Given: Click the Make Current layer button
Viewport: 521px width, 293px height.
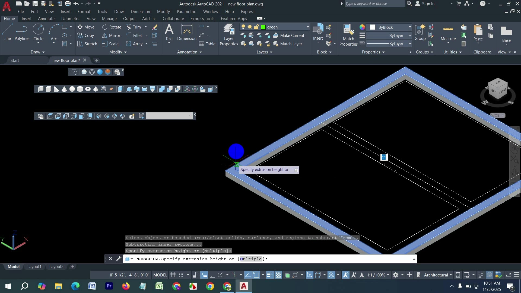Looking at the screenshot, I should coord(289,36).
